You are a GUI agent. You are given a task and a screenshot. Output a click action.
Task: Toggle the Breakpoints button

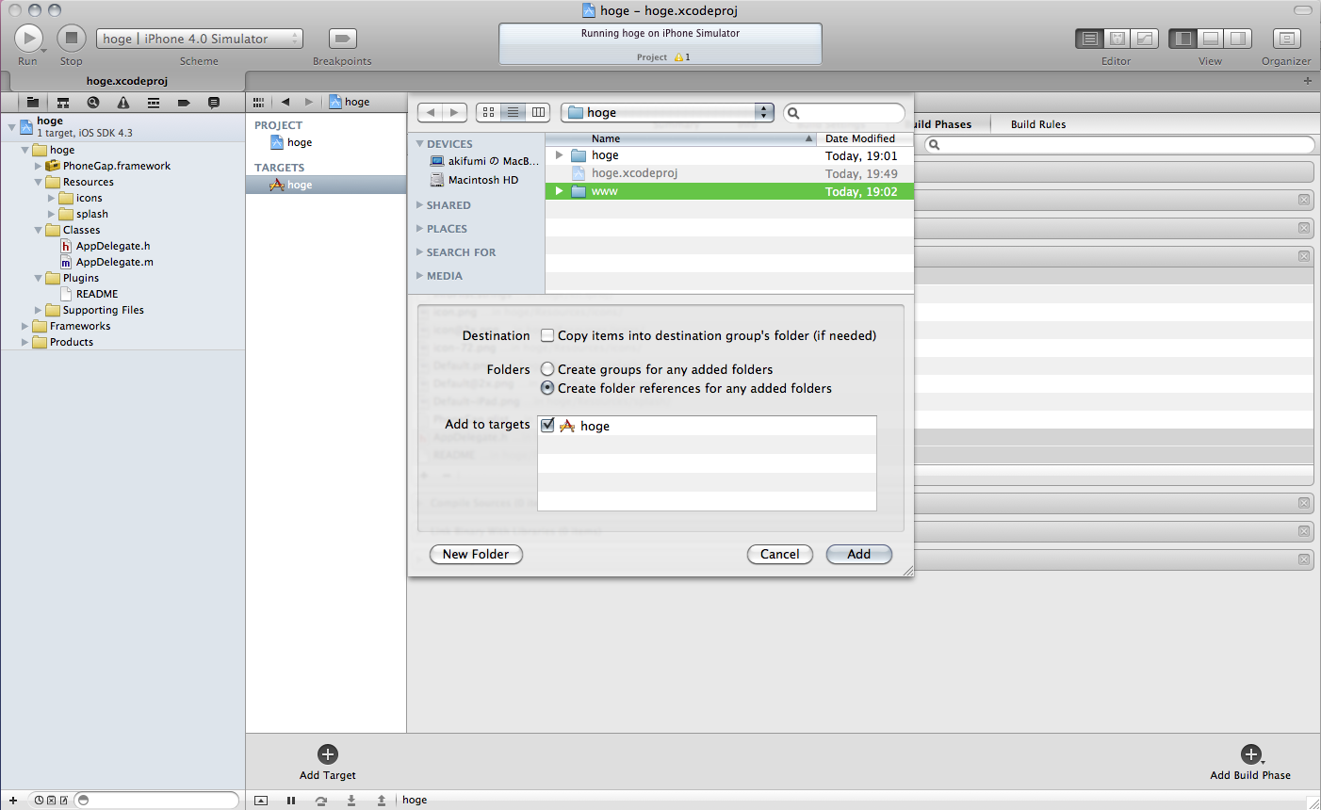click(342, 39)
